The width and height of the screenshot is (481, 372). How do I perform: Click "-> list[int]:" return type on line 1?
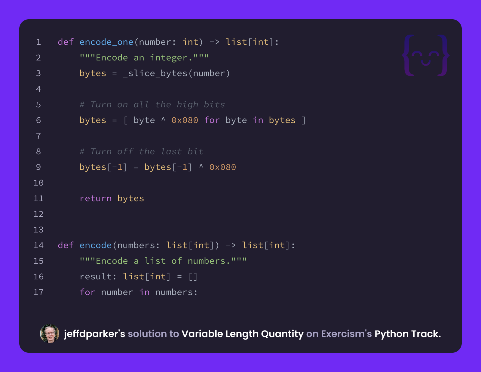(x=244, y=42)
